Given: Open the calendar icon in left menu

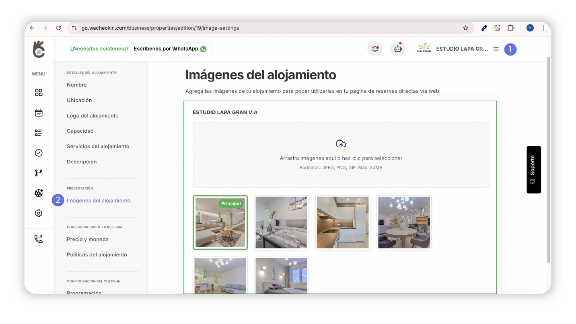Looking at the screenshot, I should tap(39, 113).
